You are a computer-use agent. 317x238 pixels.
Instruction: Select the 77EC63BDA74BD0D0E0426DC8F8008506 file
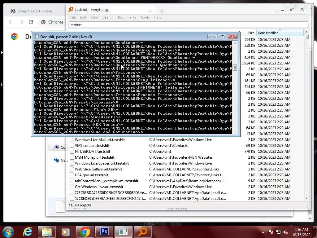point(111,192)
